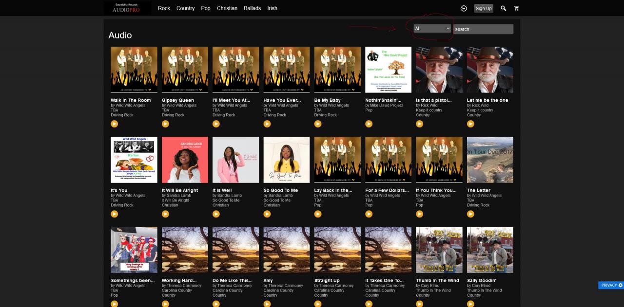The height and width of the screenshot is (307, 624).
Task: Click inside the search text field
Action: pos(483,29)
